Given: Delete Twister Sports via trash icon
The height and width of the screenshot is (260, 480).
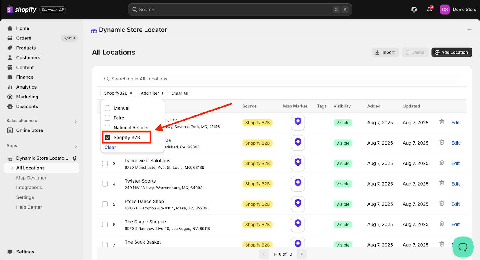Looking at the screenshot, I should pos(442,183).
